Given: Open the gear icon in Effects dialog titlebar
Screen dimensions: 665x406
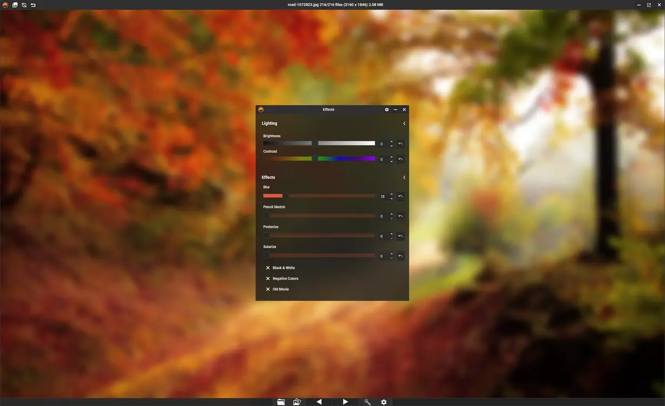Looking at the screenshot, I should pos(386,109).
